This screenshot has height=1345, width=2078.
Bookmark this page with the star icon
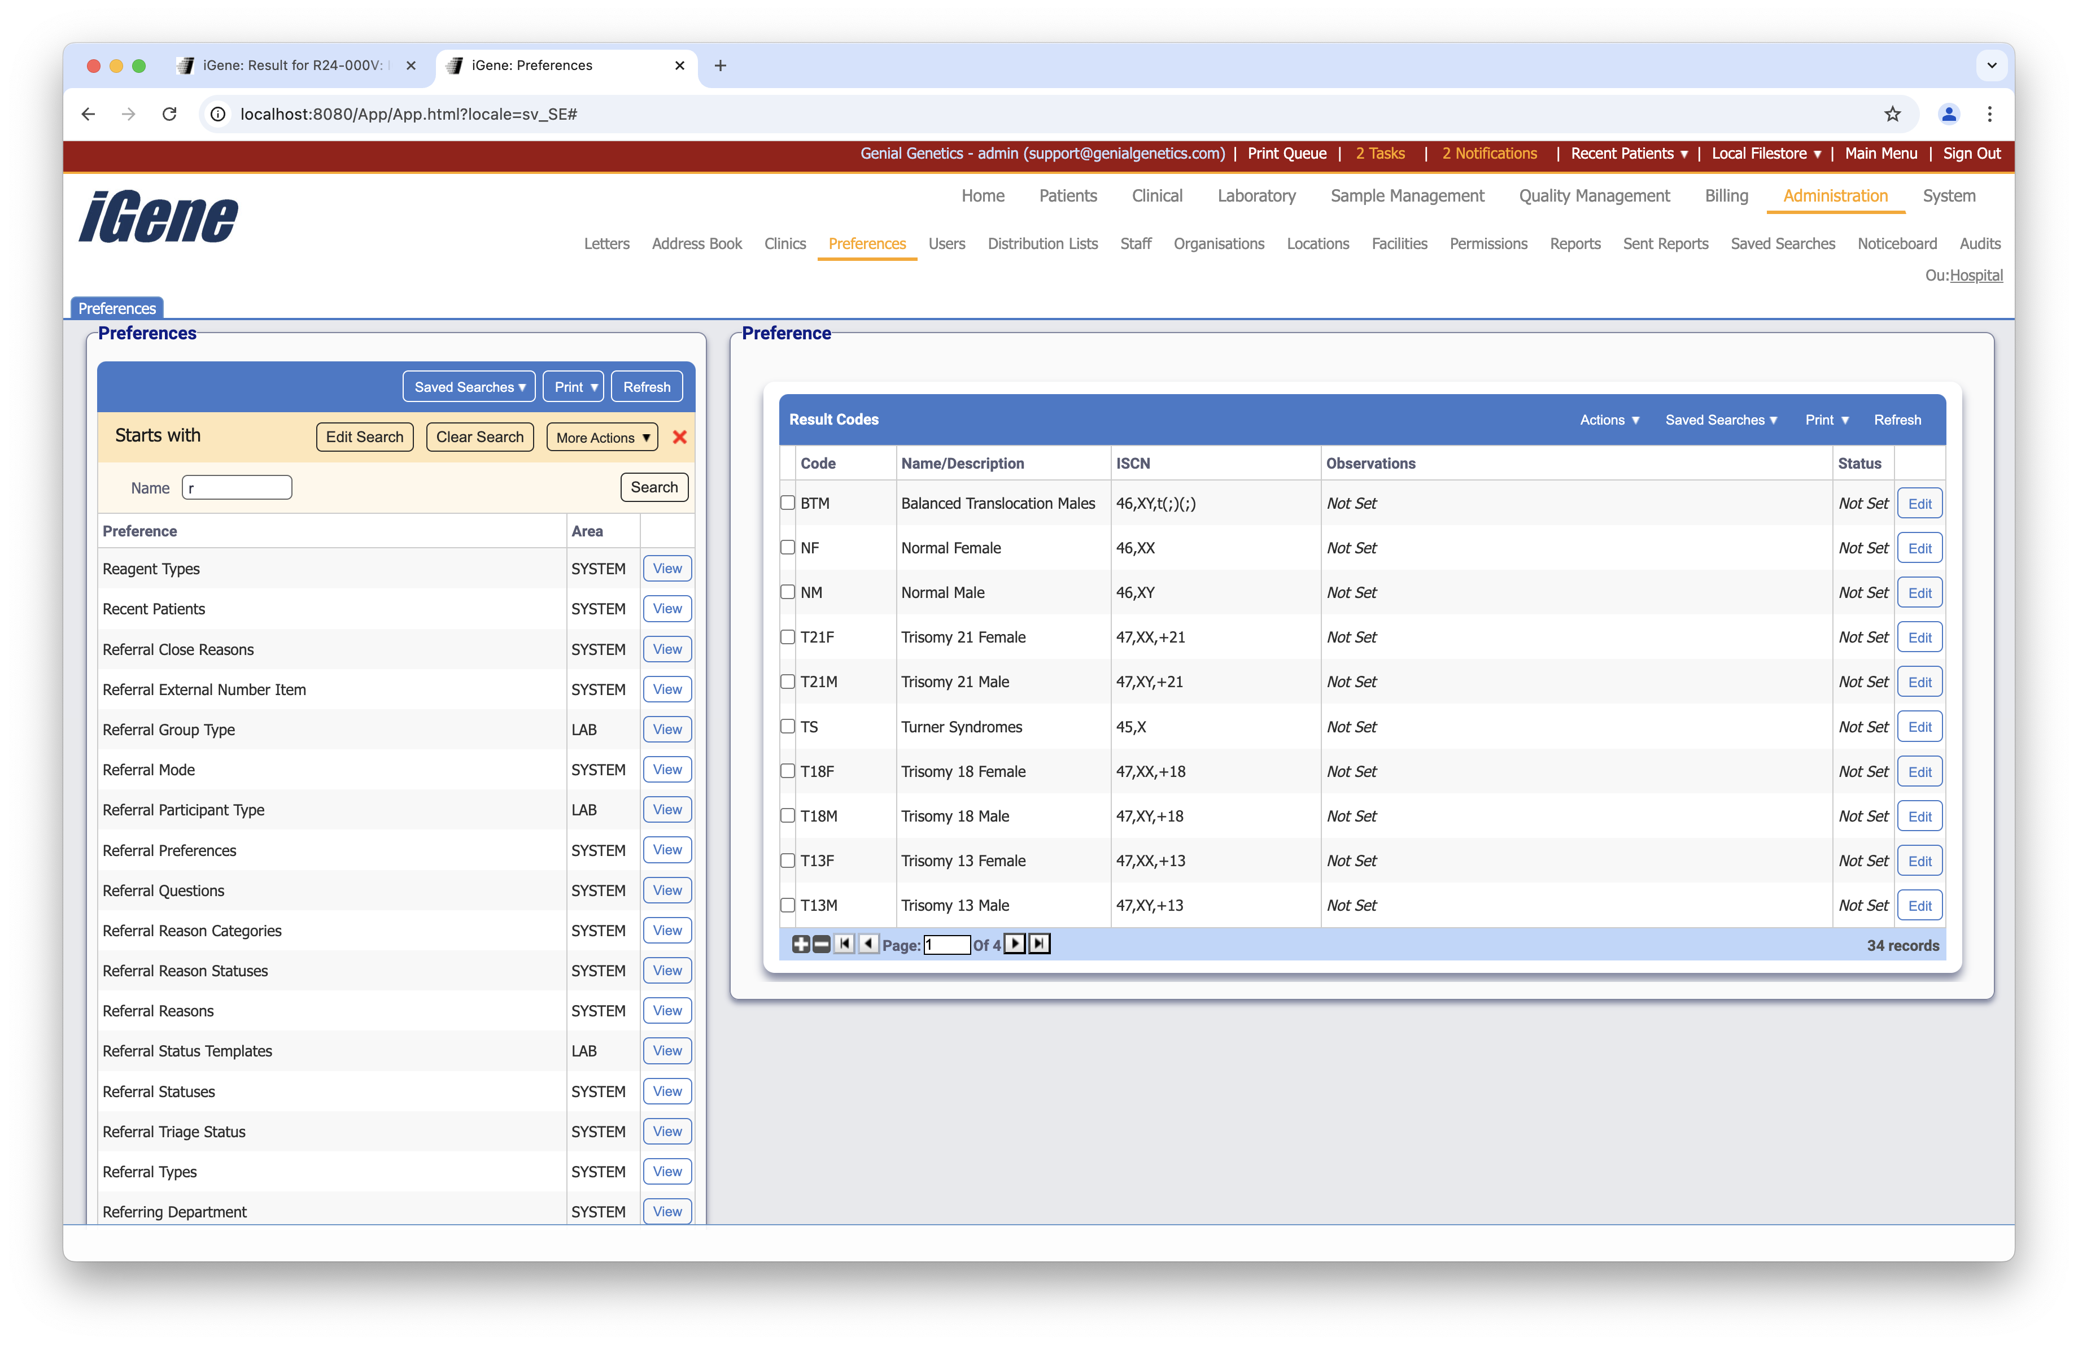1892,114
